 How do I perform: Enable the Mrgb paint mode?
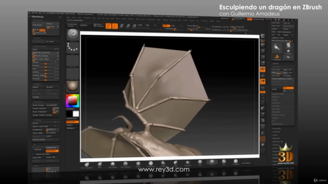140,25
